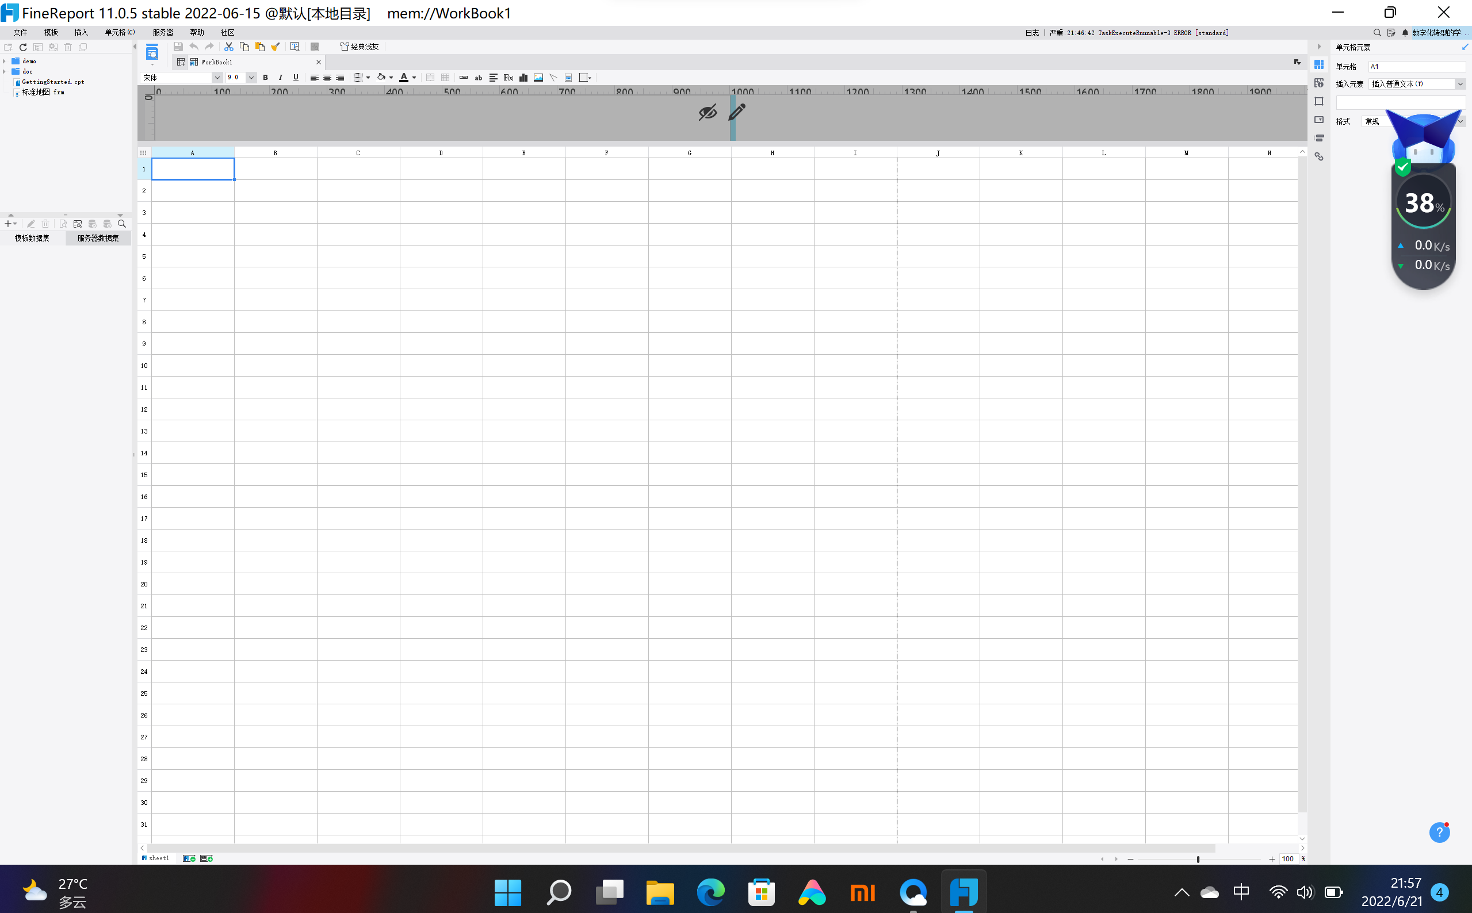Click the zoom slider at bottom right
Image resolution: width=1472 pixels, height=913 pixels.
[1198, 858]
